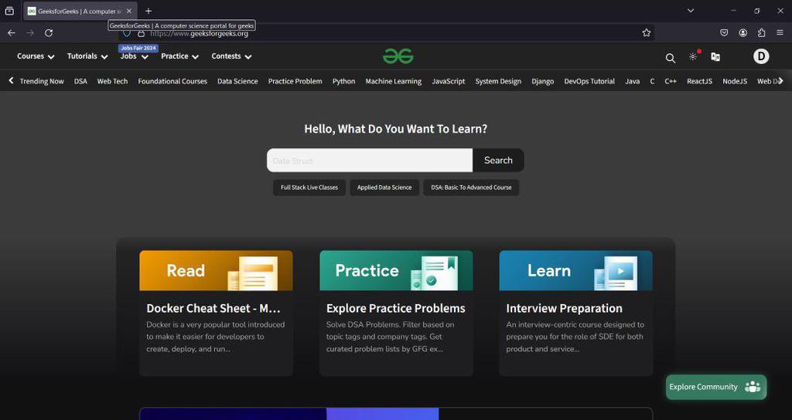Open the Learn card banner
Image resolution: width=792 pixels, height=420 pixels.
coord(575,271)
